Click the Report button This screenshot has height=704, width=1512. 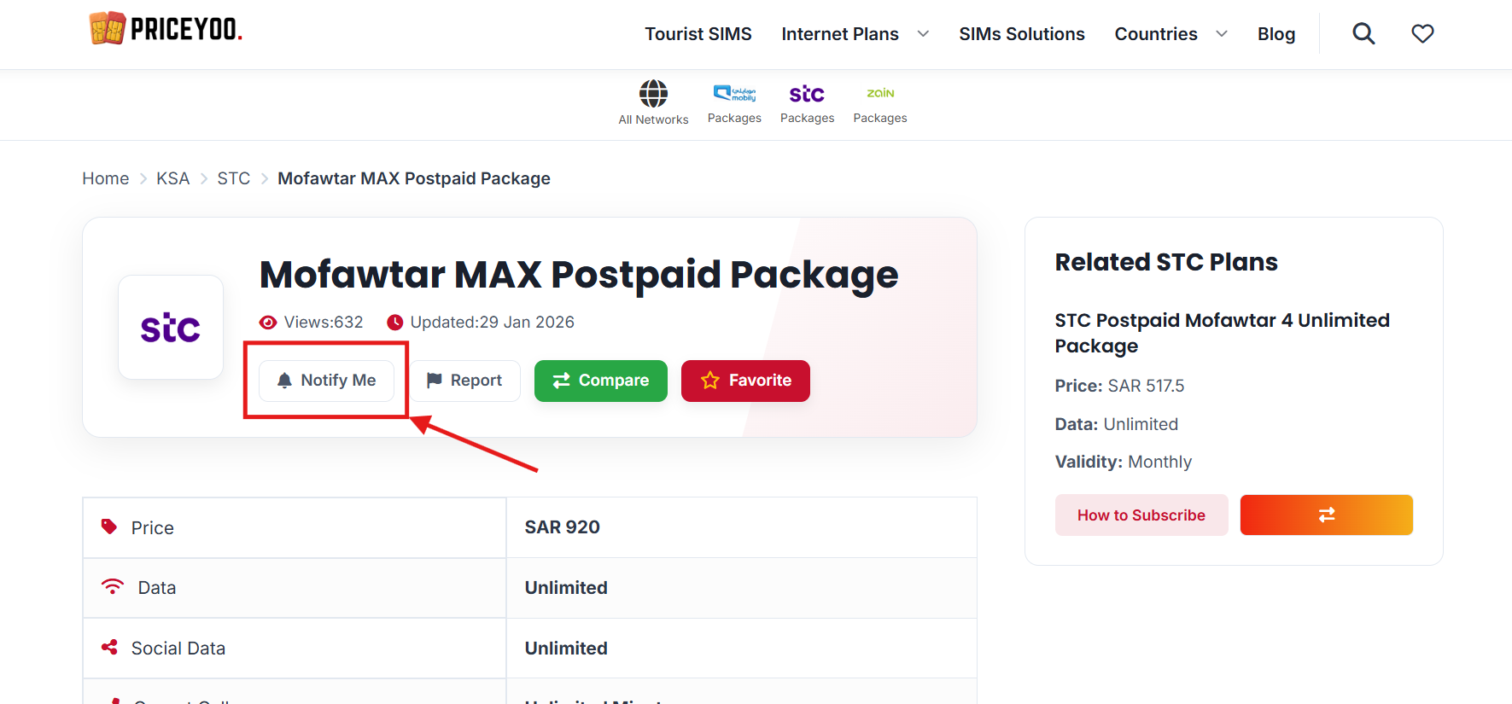(x=465, y=381)
